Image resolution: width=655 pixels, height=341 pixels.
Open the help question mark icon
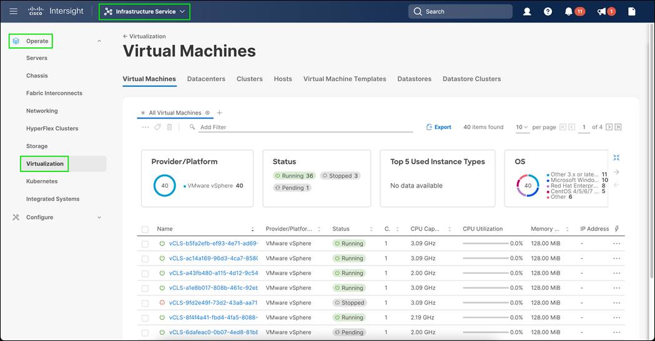(548, 12)
